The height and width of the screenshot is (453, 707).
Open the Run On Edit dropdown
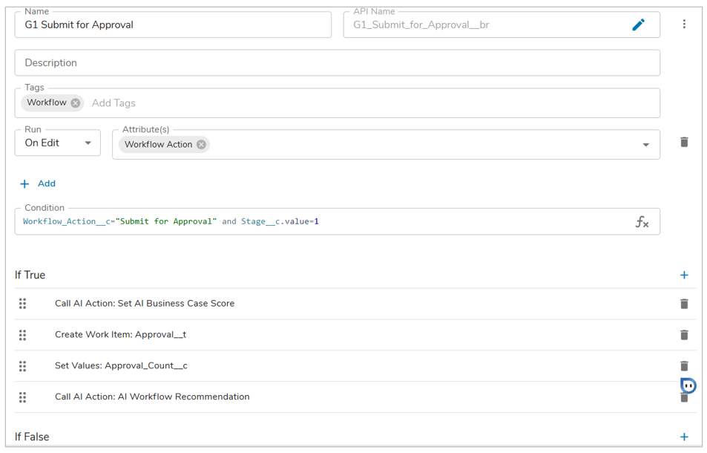58,143
